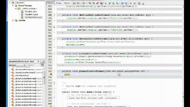Go to Next Bookmark icon
Screen dimensions: 190x107
(x=113, y=3)
